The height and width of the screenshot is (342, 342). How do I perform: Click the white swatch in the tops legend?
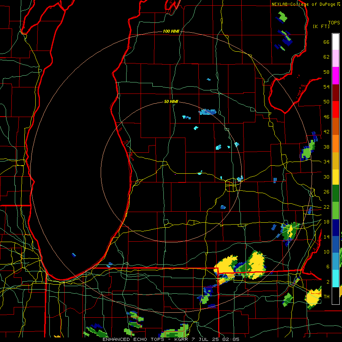[336, 42]
